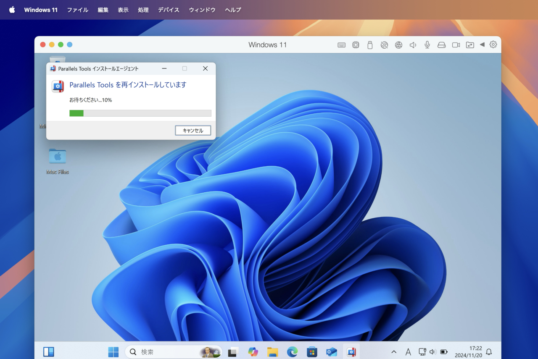The image size is (538, 359).
Task: Click the volume tray icon in Windows taskbar
Action: point(433,352)
